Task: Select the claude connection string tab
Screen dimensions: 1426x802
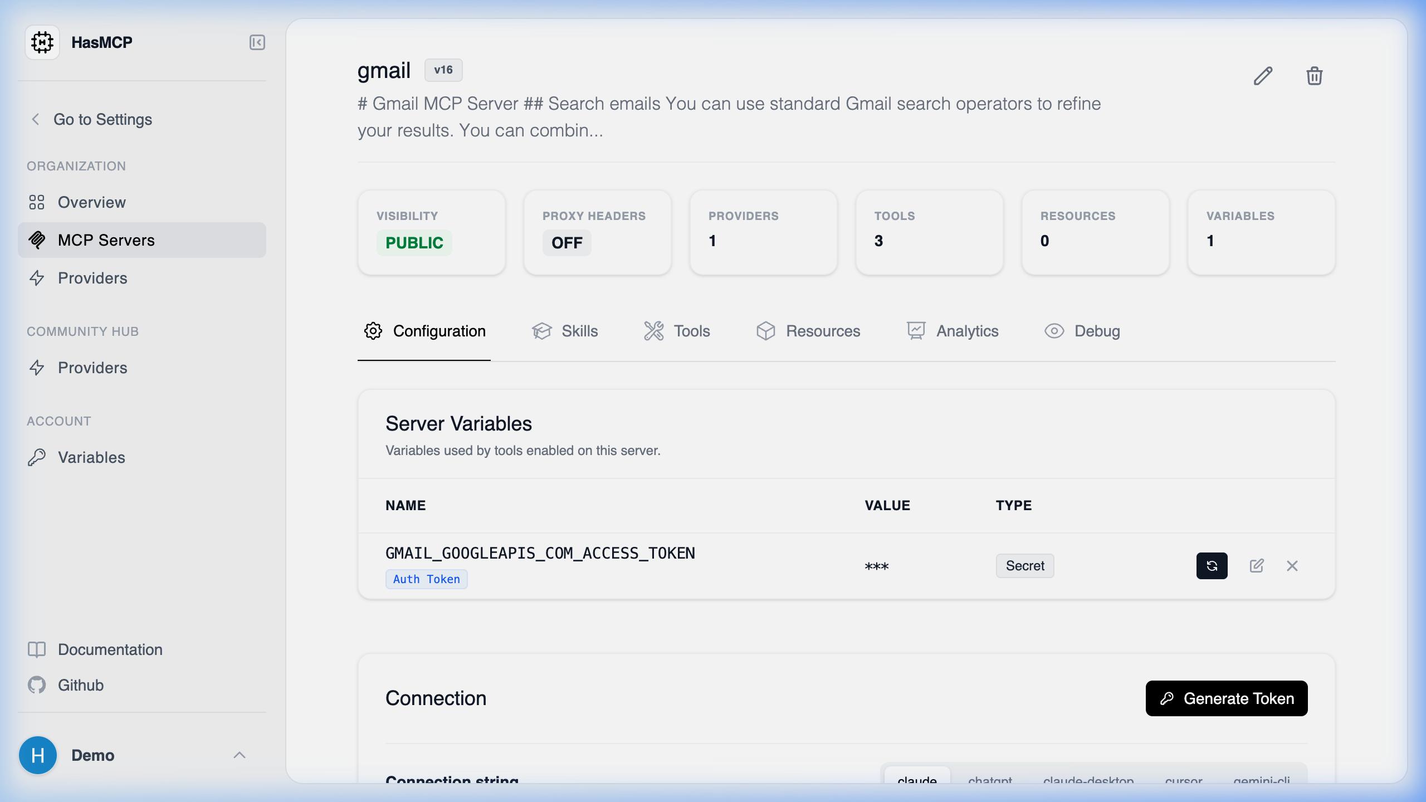Action: click(916, 780)
